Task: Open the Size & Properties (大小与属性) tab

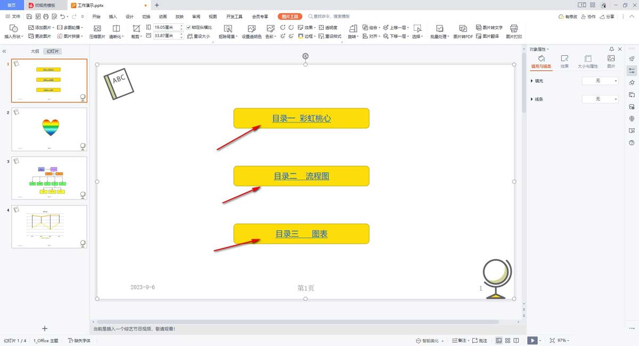Action: (x=588, y=62)
